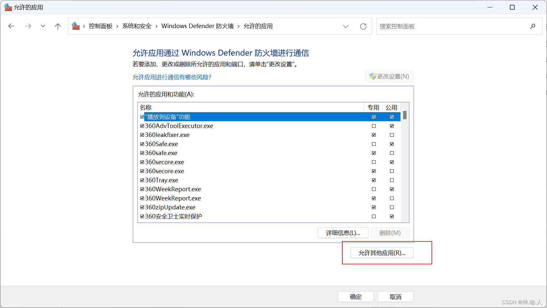
Task: Select the 360Tray.exe row
Action: 269,180
